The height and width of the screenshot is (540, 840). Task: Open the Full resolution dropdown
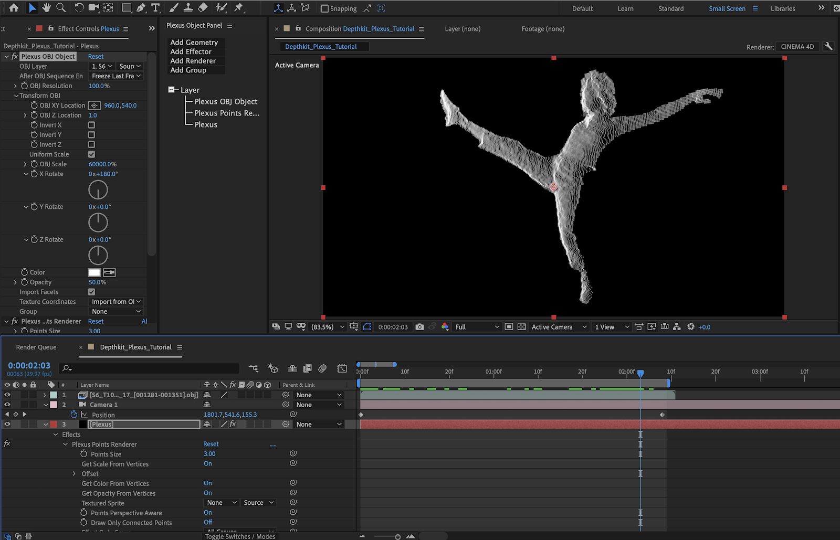click(x=477, y=326)
